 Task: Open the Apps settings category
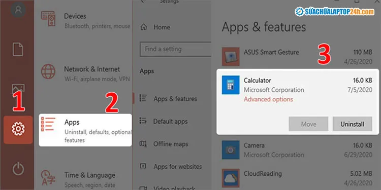coord(85,130)
